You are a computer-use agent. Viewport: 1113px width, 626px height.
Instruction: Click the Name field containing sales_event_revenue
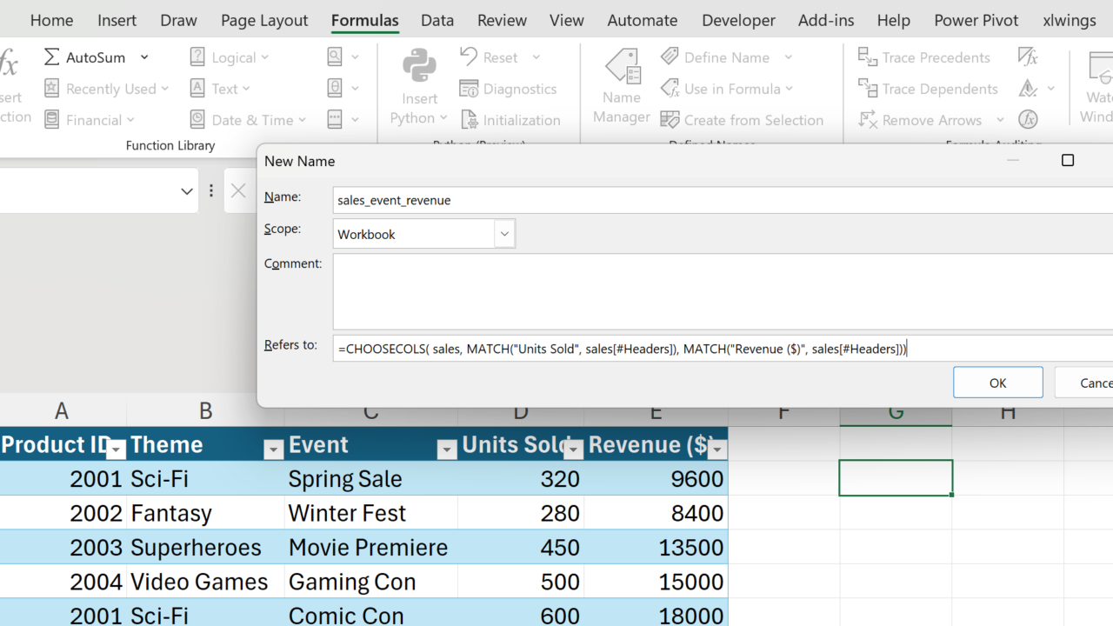(722, 200)
